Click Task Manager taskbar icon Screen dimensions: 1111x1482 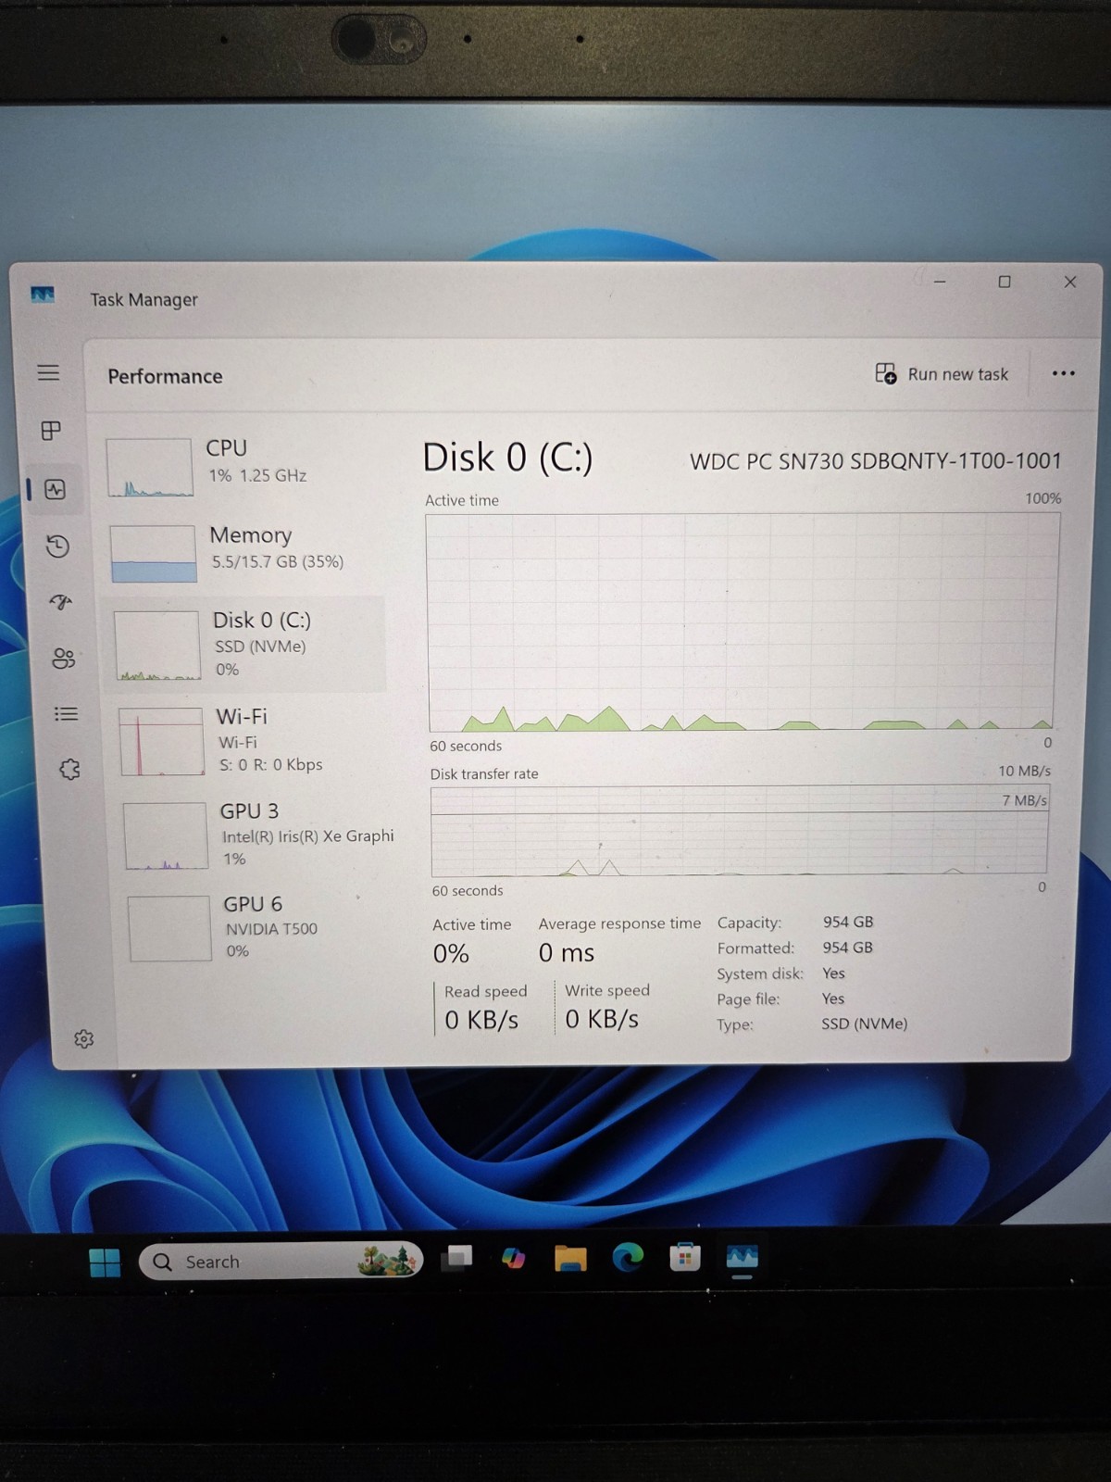tap(743, 1258)
